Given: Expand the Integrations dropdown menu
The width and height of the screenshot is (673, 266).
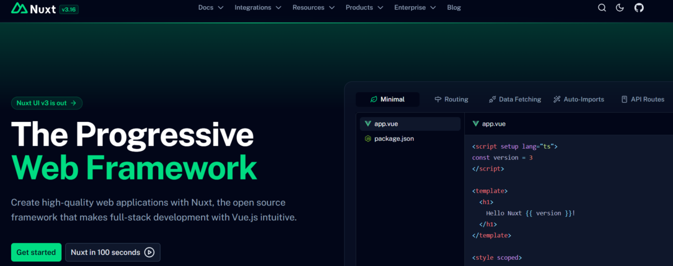Looking at the screenshot, I should (258, 8).
